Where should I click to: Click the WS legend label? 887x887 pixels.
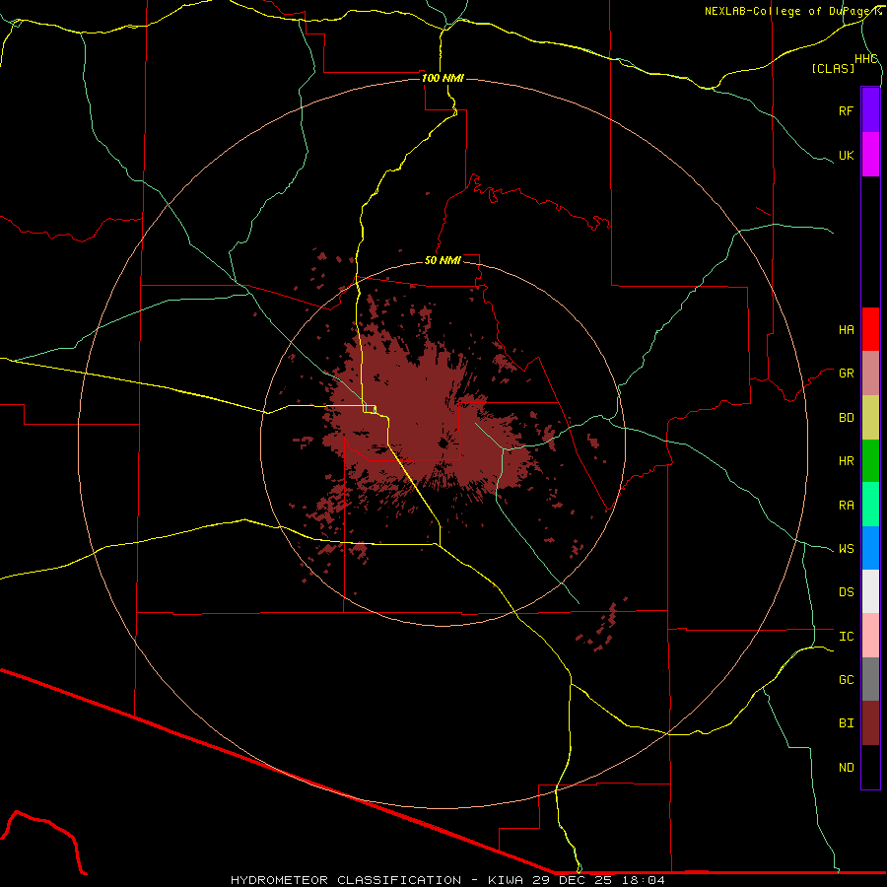click(x=846, y=548)
